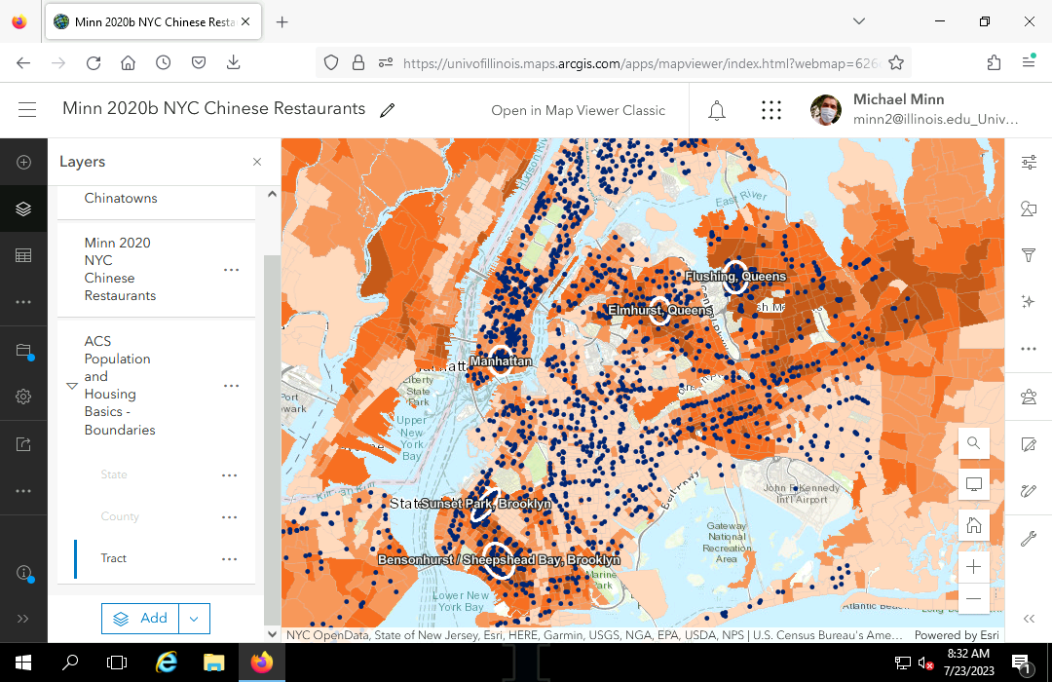Viewport: 1052px width, 682px height.
Task: Return map to default Home extent
Action: (x=973, y=525)
